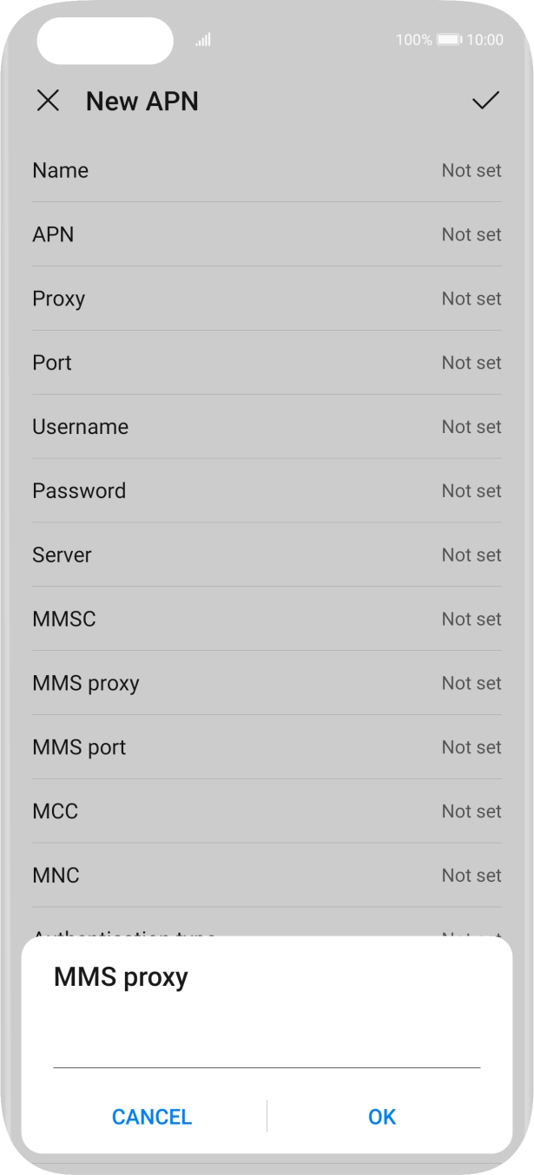The image size is (534, 1175).
Task: Close the New APN screen with the X icon
Action: point(49,102)
